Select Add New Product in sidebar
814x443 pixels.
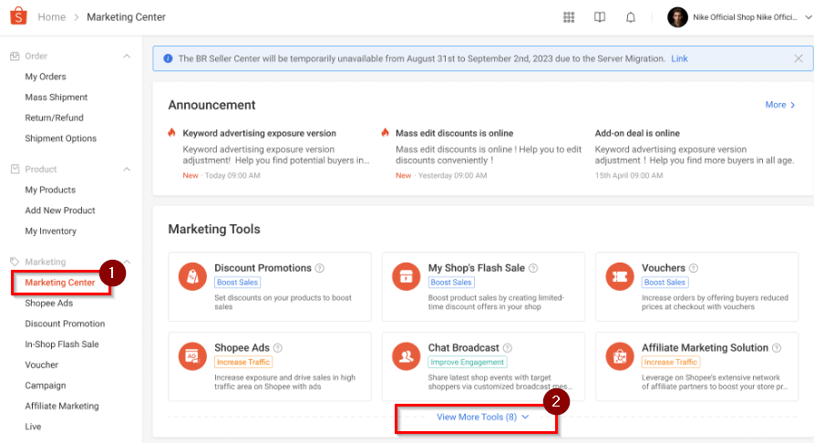[60, 211]
